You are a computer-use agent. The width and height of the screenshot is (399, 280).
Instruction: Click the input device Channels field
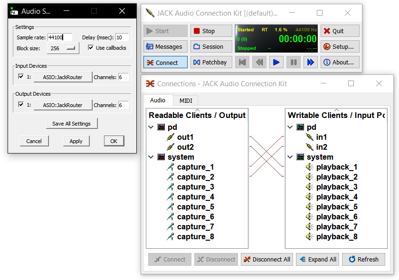[123, 77]
